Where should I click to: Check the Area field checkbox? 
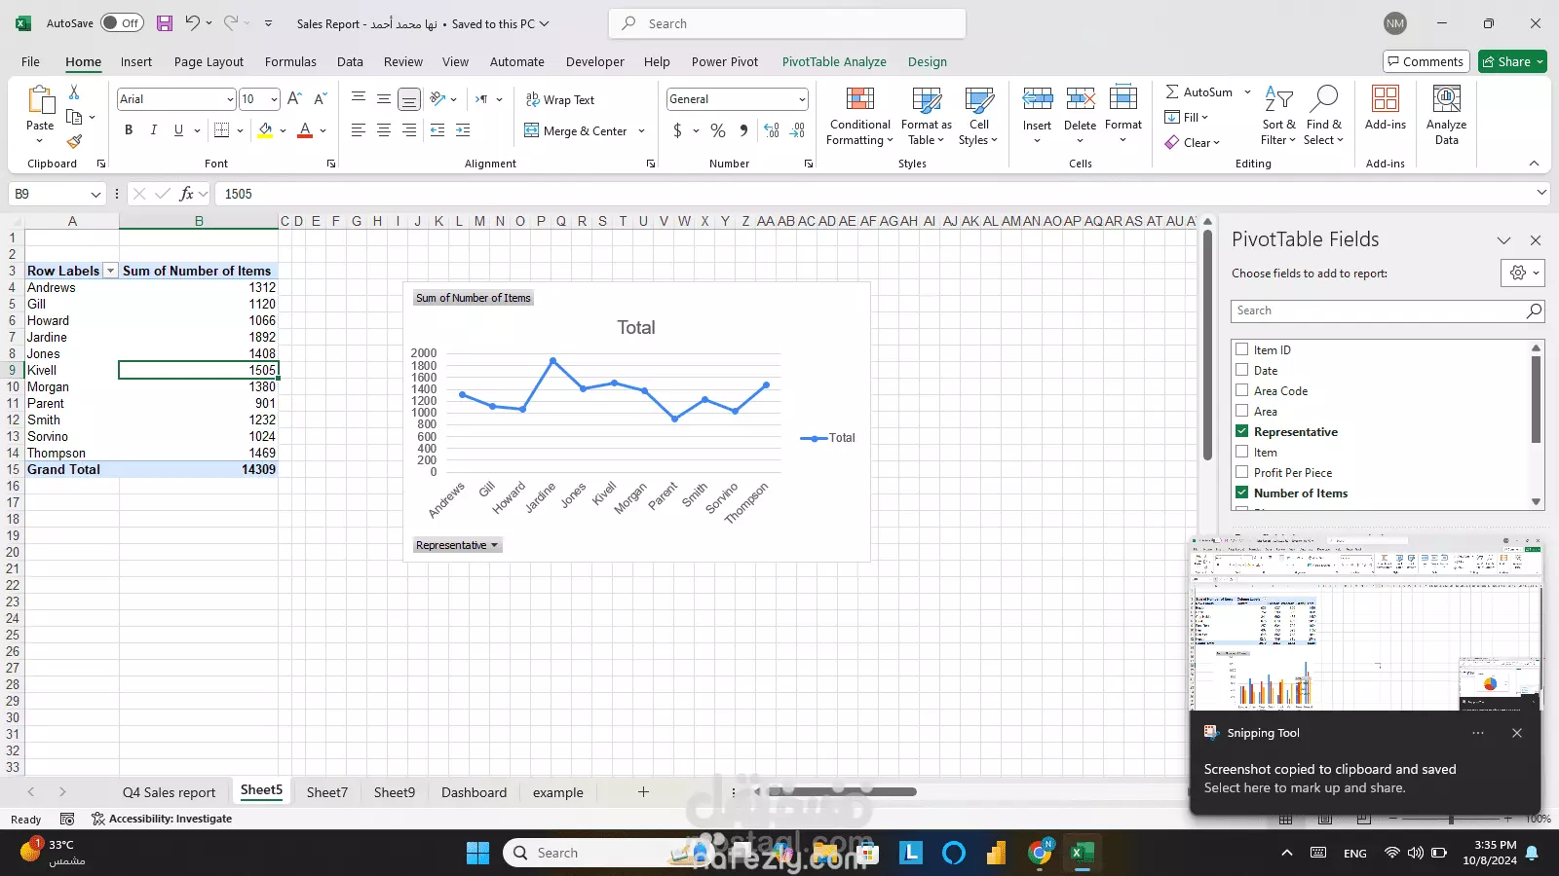click(x=1241, y=411)
